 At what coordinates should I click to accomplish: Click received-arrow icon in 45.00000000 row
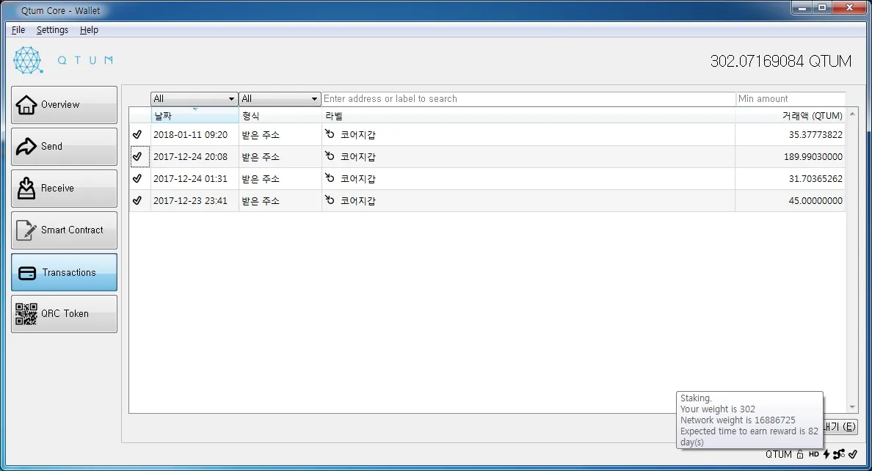coord(330,200)
